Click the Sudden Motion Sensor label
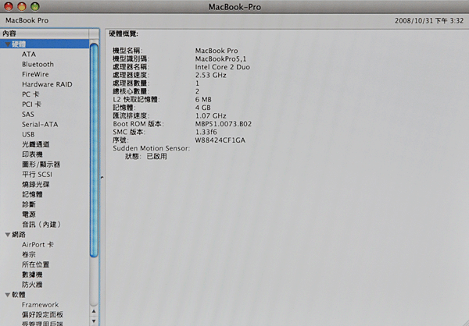The image size is (469, 326). point(151,148)
